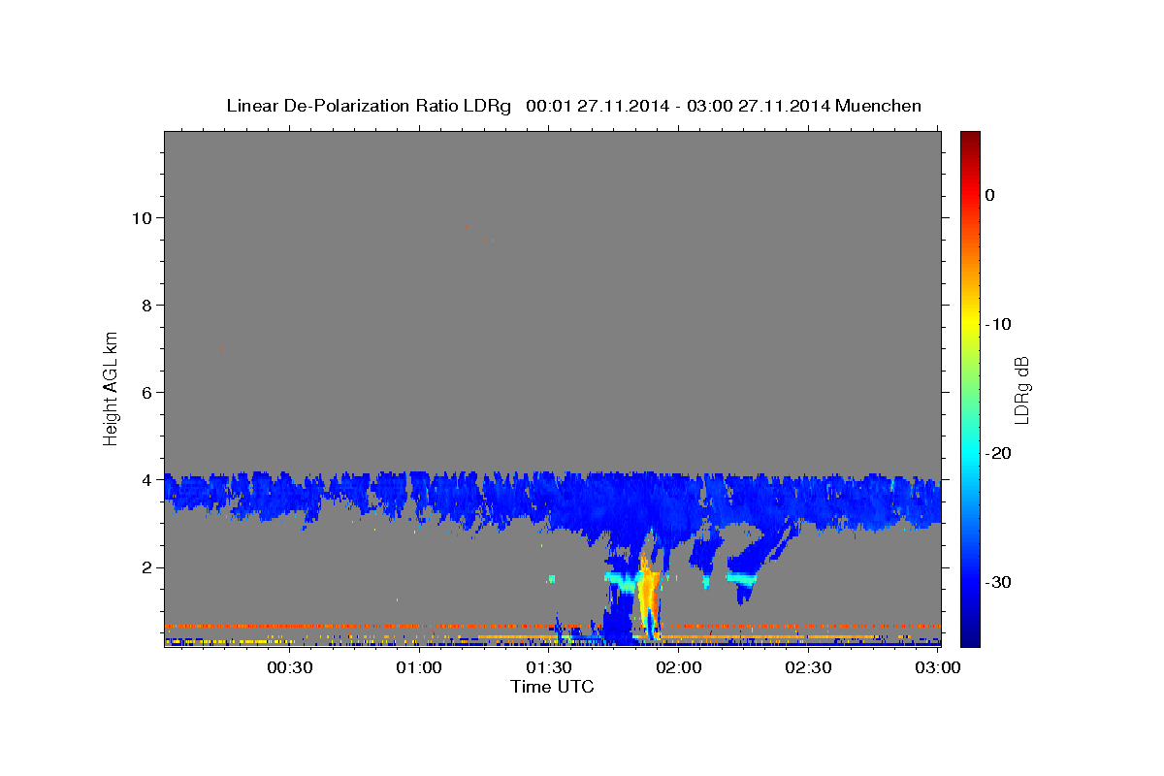1164x776 pixels.
Task: Click the colorbar value -20
Action: (998, 453)
